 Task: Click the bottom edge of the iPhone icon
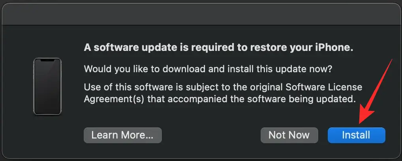(x=47, y=114)
